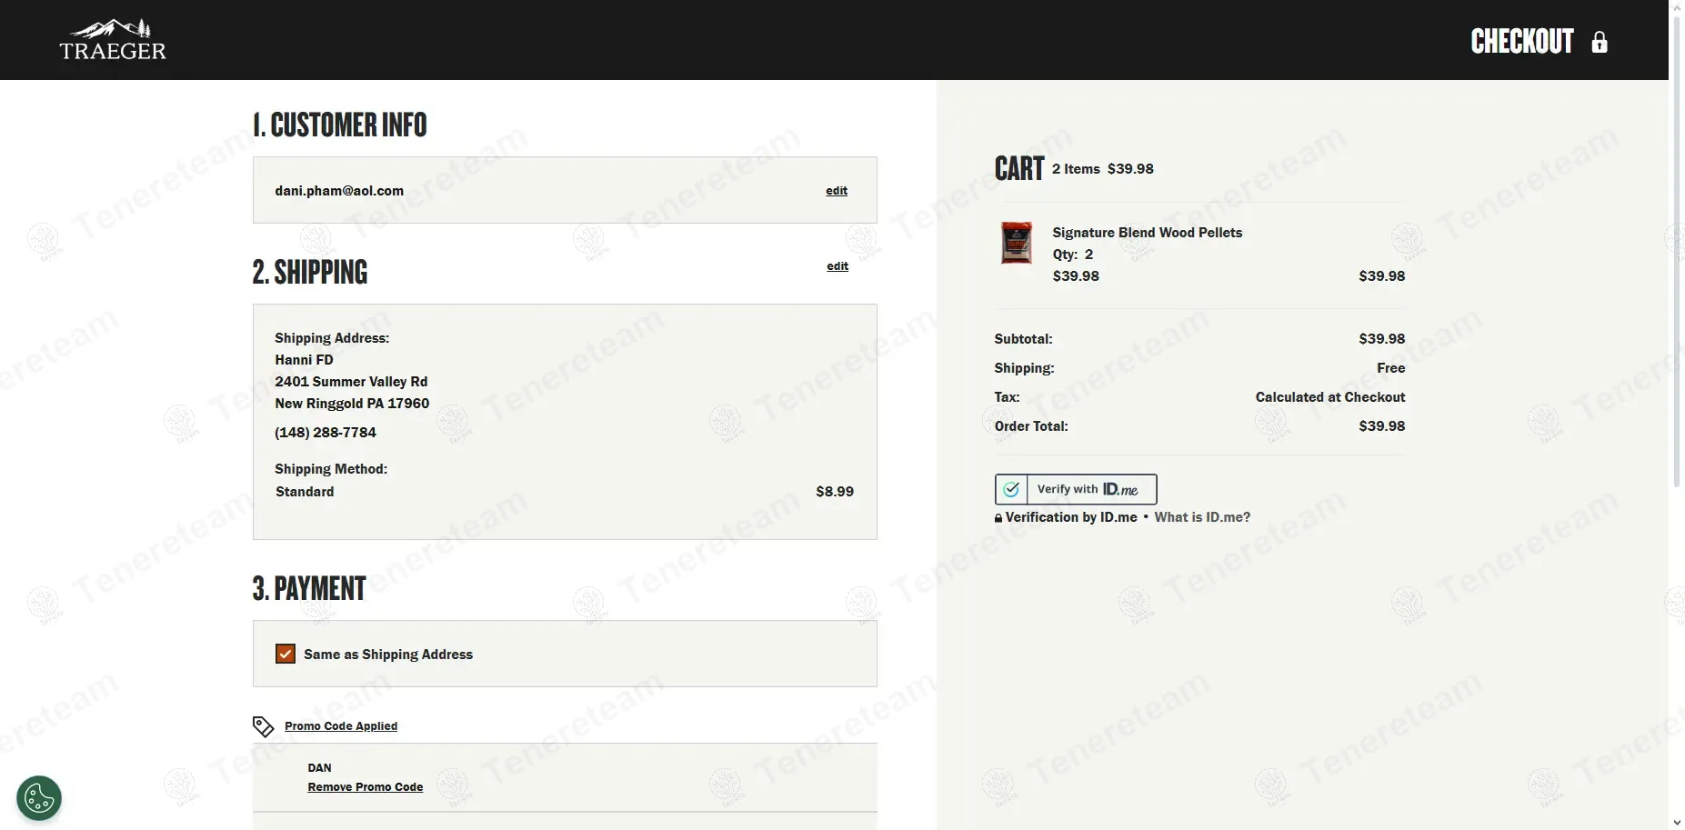
Task: Collapse the Promo Code Applied section
Action: (x=341, y=726)
